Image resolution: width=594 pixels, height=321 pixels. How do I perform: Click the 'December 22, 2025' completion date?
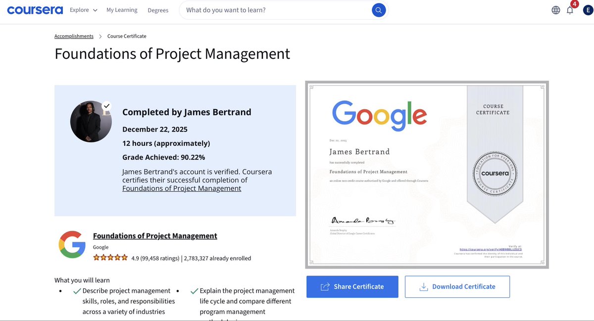[155, 130]
